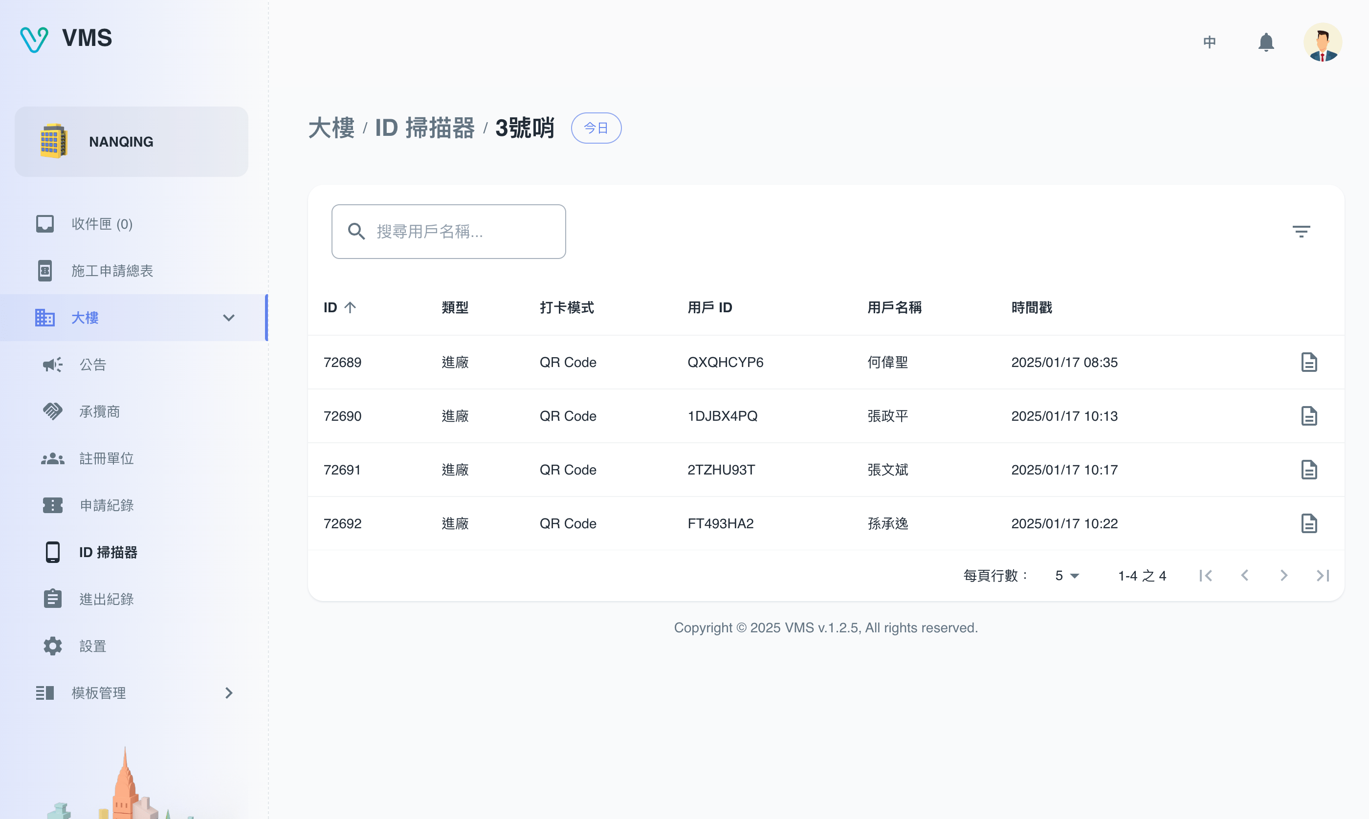Open document icon for record 72691

point(1308,470)
